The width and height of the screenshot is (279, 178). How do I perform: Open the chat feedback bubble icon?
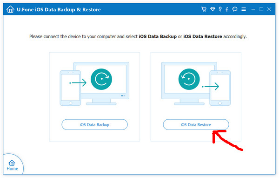235,9
